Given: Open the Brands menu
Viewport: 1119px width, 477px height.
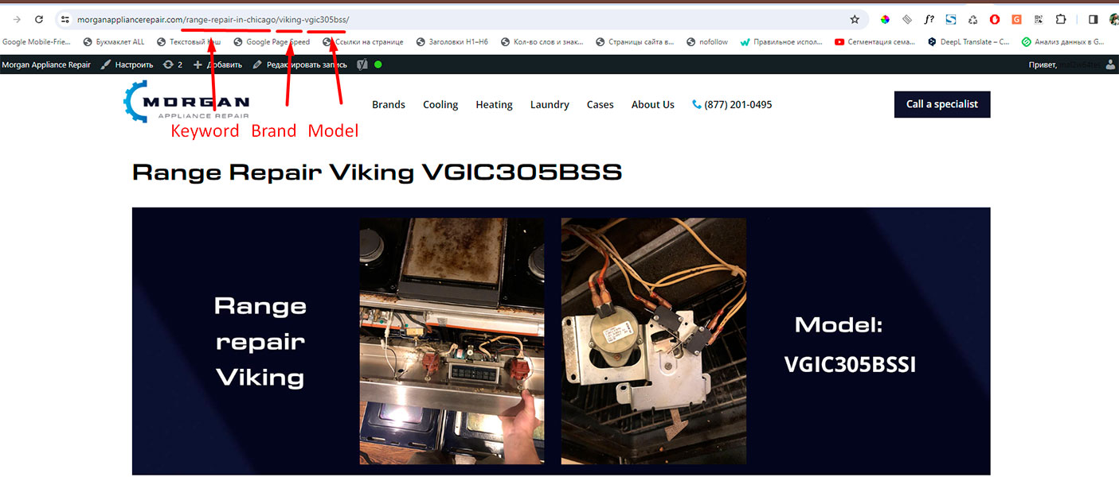Looking at the screenshot, I should tap(389, 104).
